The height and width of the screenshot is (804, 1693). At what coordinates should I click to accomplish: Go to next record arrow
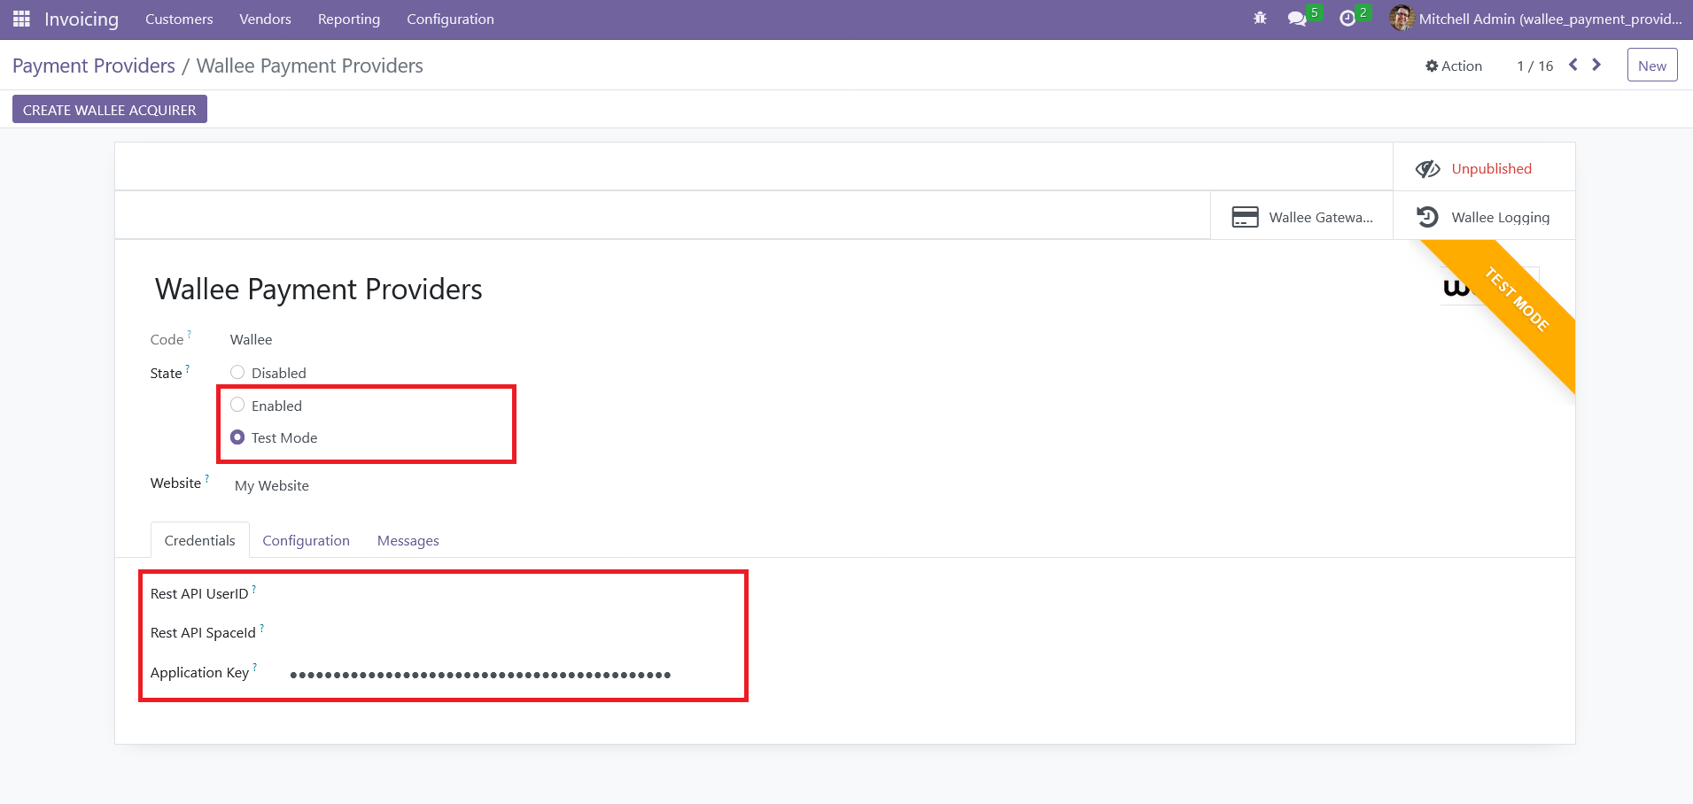point(1596,65)
